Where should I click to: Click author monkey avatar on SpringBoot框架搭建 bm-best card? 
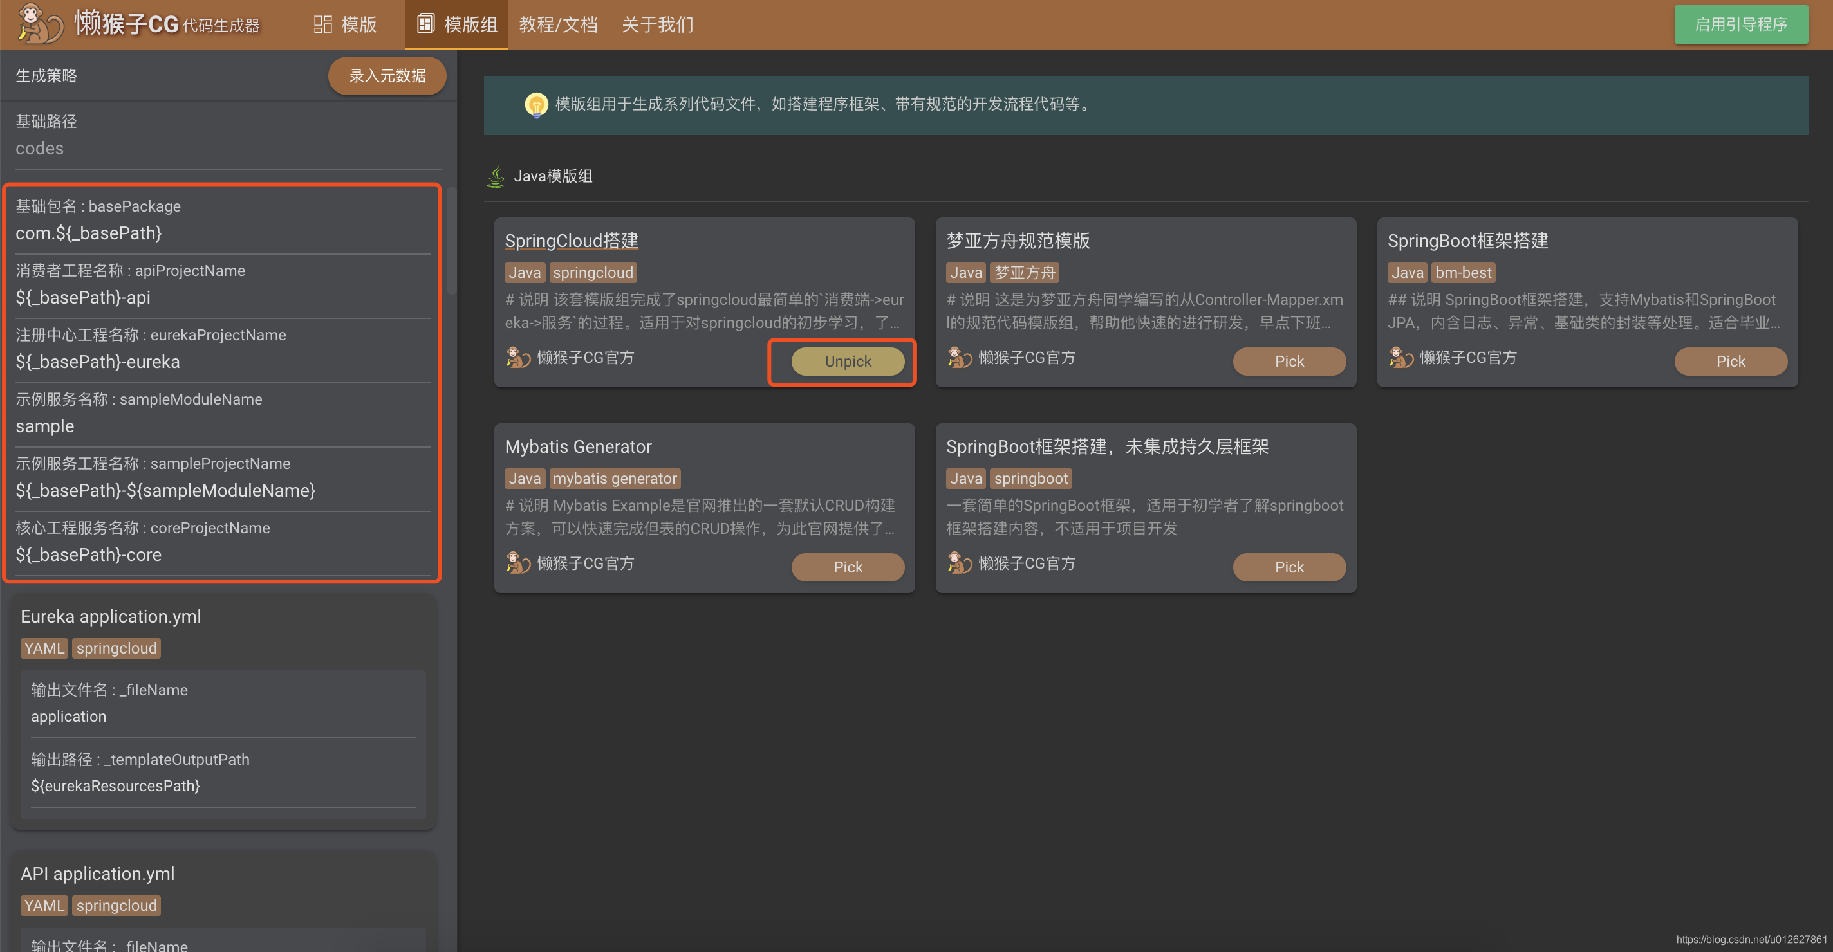(x=1400, y=357)
